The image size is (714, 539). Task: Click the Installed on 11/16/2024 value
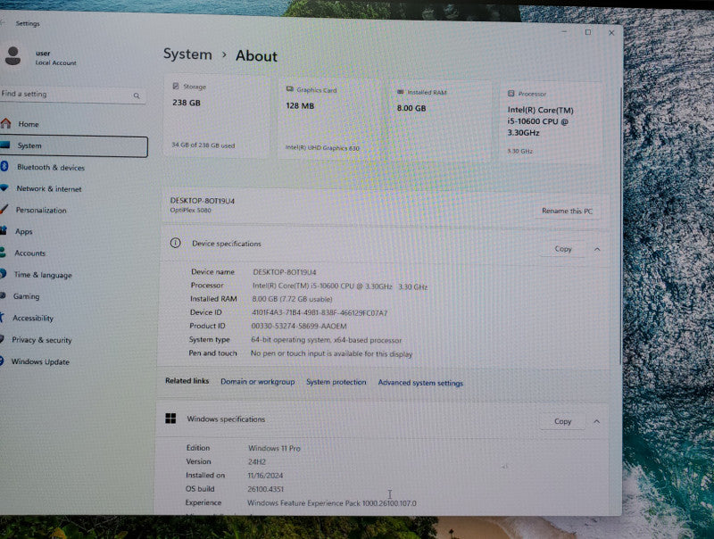[x=265, y=476]
